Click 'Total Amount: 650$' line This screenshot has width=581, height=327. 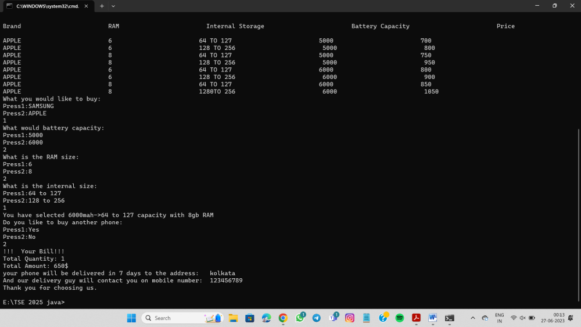tap(35, 266)
